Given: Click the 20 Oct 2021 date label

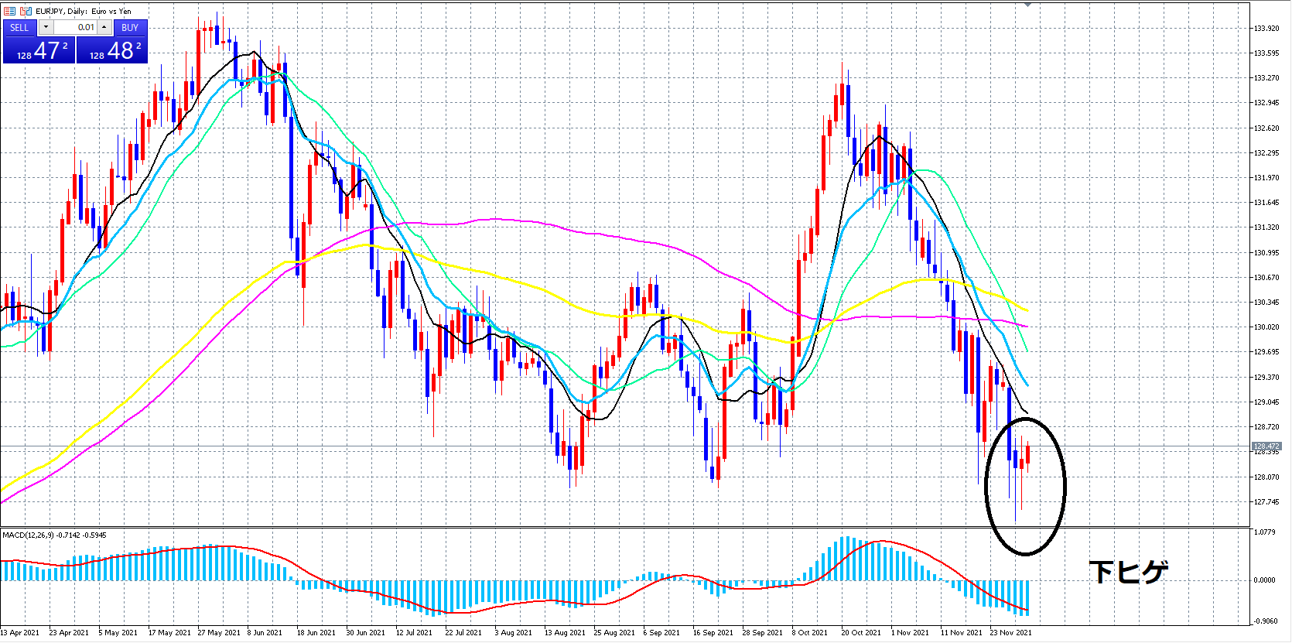Looking at the screenshot, I should (x=860, y=632).
